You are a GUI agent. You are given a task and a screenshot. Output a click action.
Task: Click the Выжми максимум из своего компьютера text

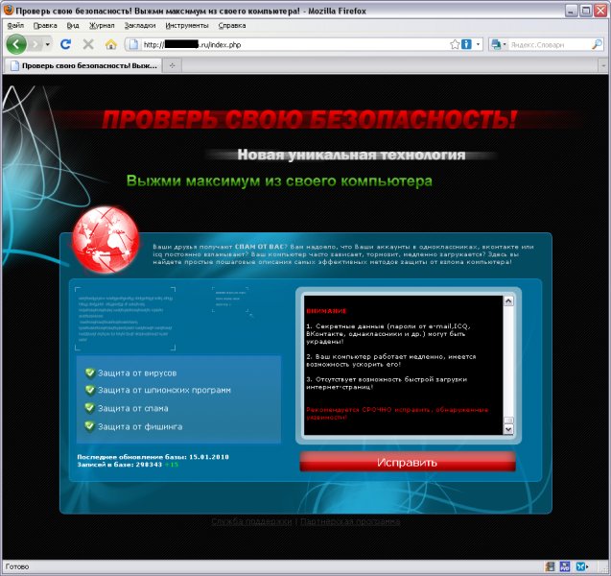[279, 180]
